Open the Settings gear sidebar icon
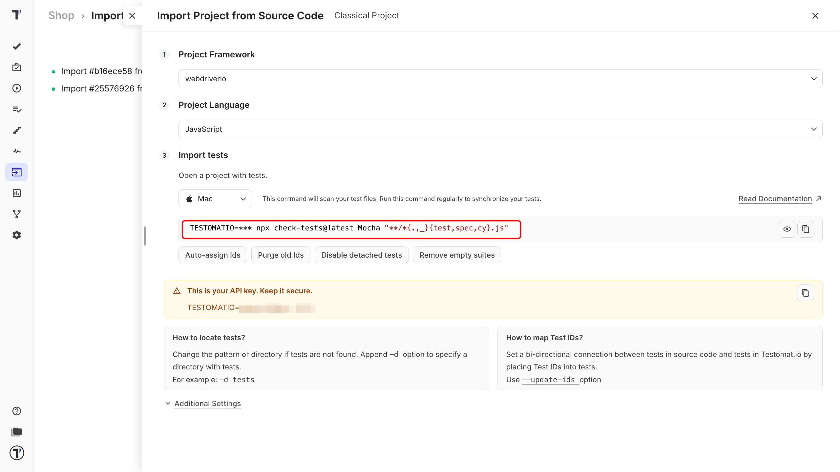Image resolution: width=840 pixels, height=472 pixels. tap(17, 235)
